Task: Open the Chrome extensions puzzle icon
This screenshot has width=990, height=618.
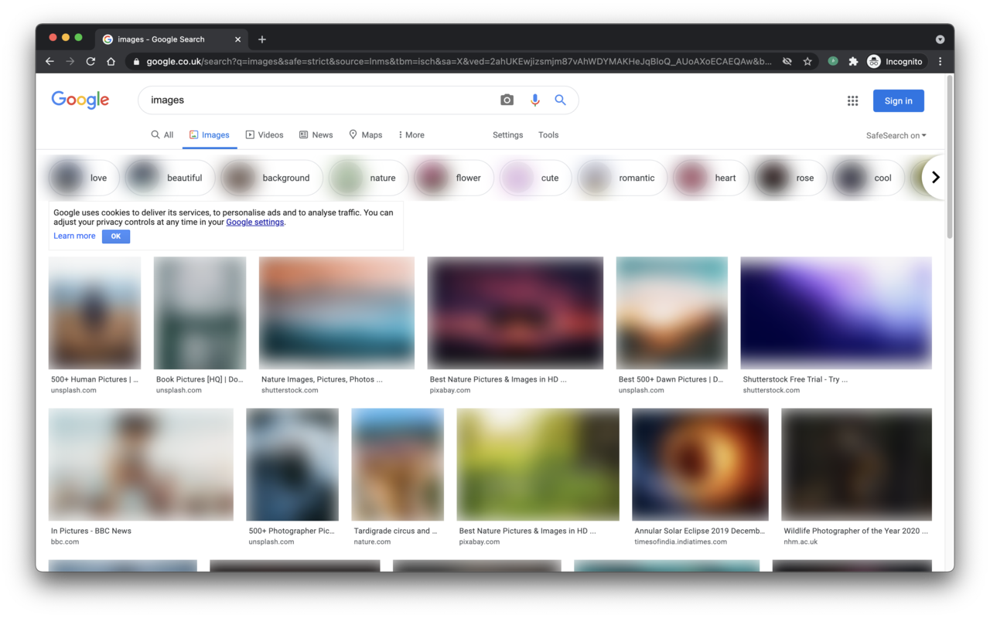Action: click(x=853, y=61)
